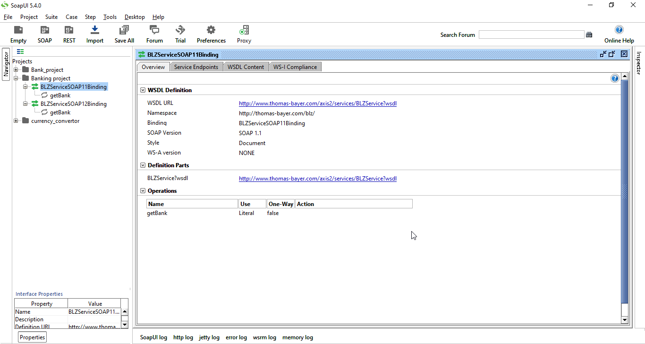The image size is (645, 344).
Task: Open the Trial page
Action: click(x=180, y=34)
